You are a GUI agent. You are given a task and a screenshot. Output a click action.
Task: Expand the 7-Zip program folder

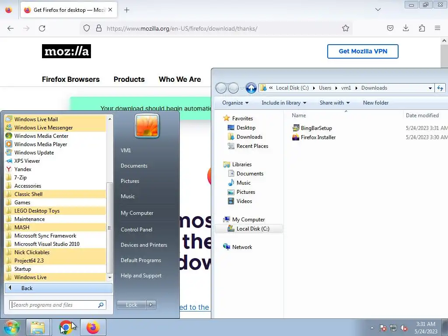56,178
